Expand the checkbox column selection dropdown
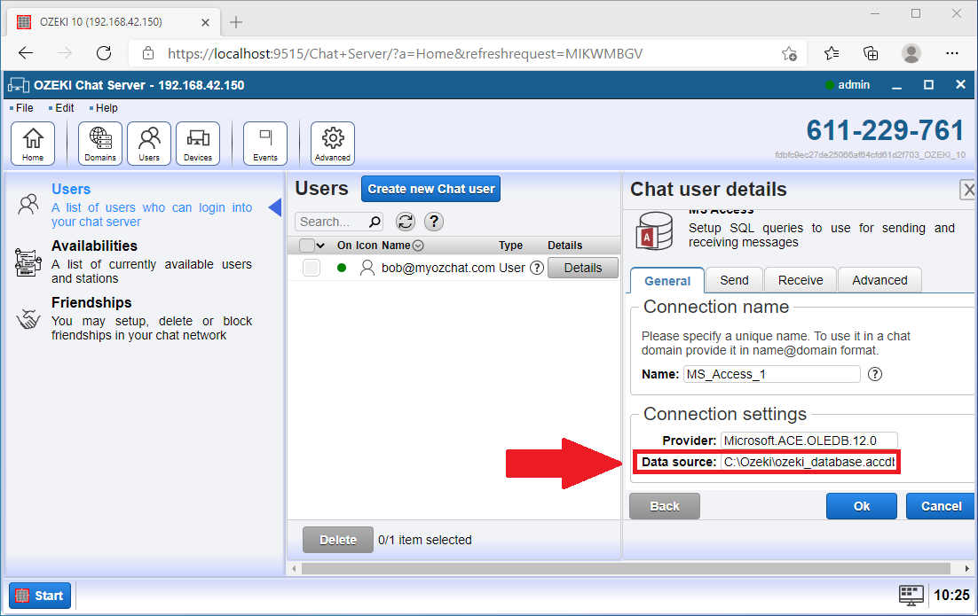The width and height of the screenshot is (978, 616). (x=322, y=246)
